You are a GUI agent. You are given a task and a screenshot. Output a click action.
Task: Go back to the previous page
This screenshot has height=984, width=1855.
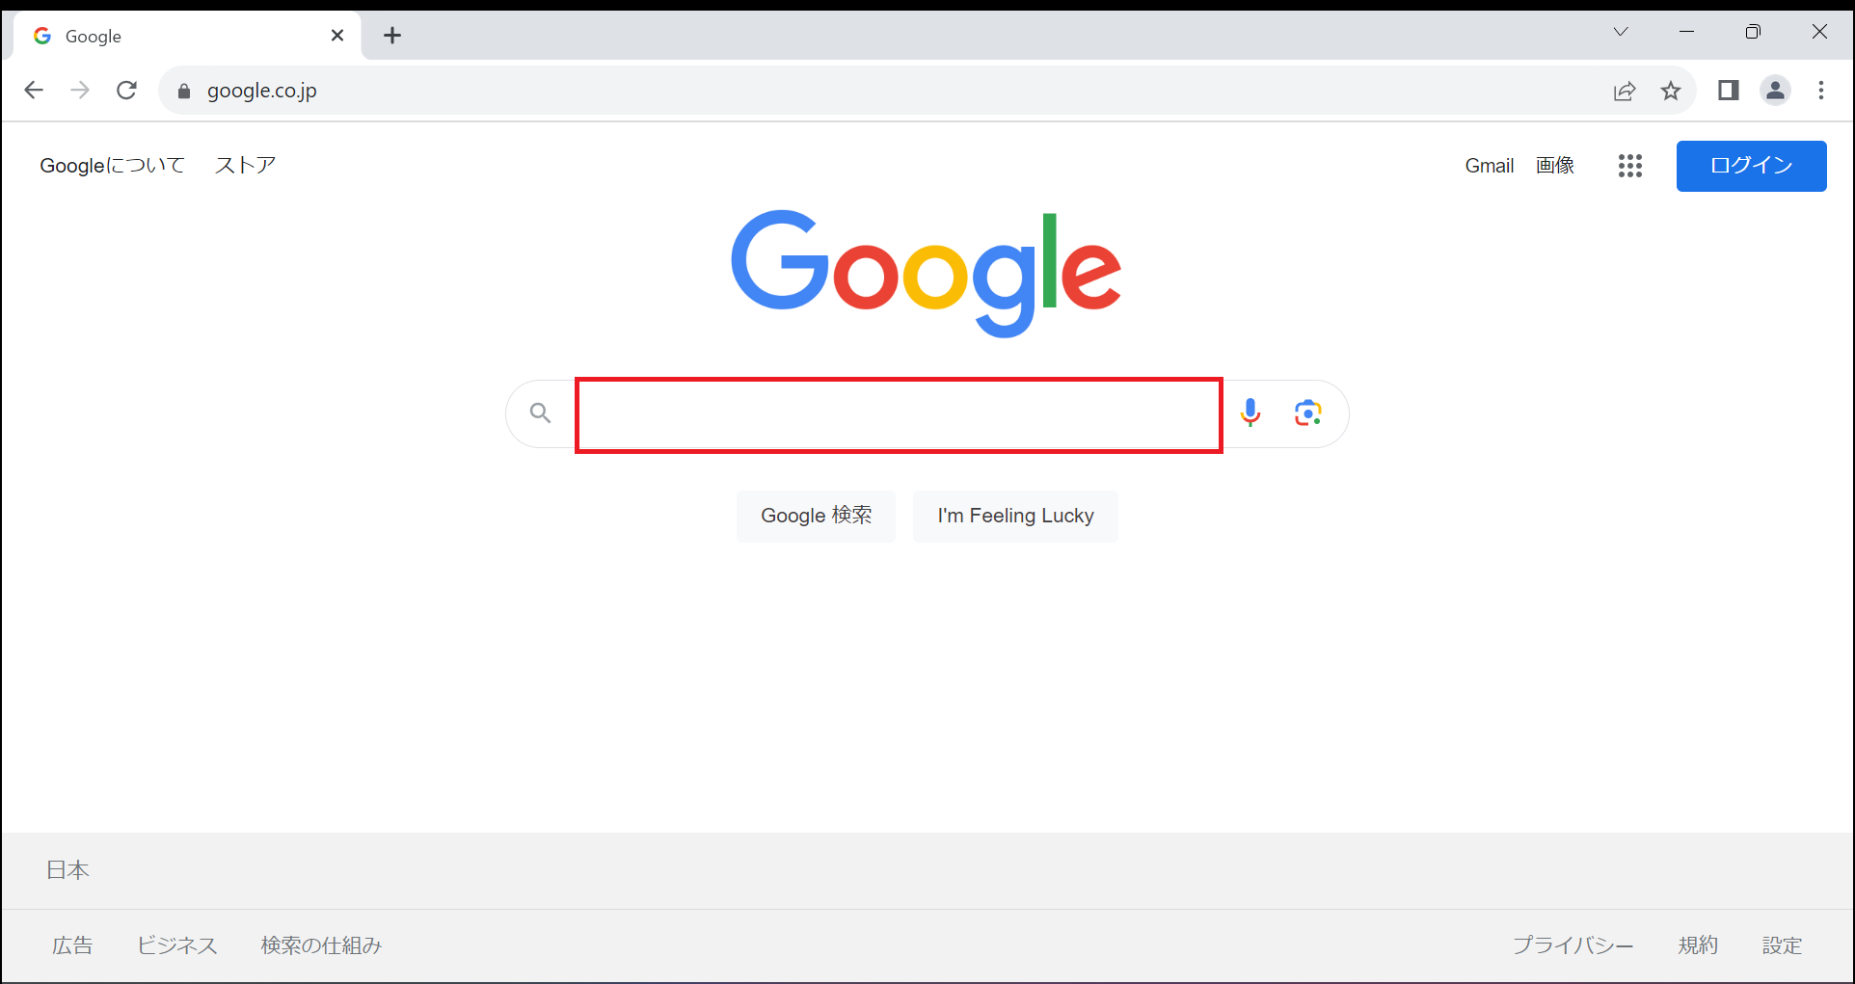click(x=34, y=91)
